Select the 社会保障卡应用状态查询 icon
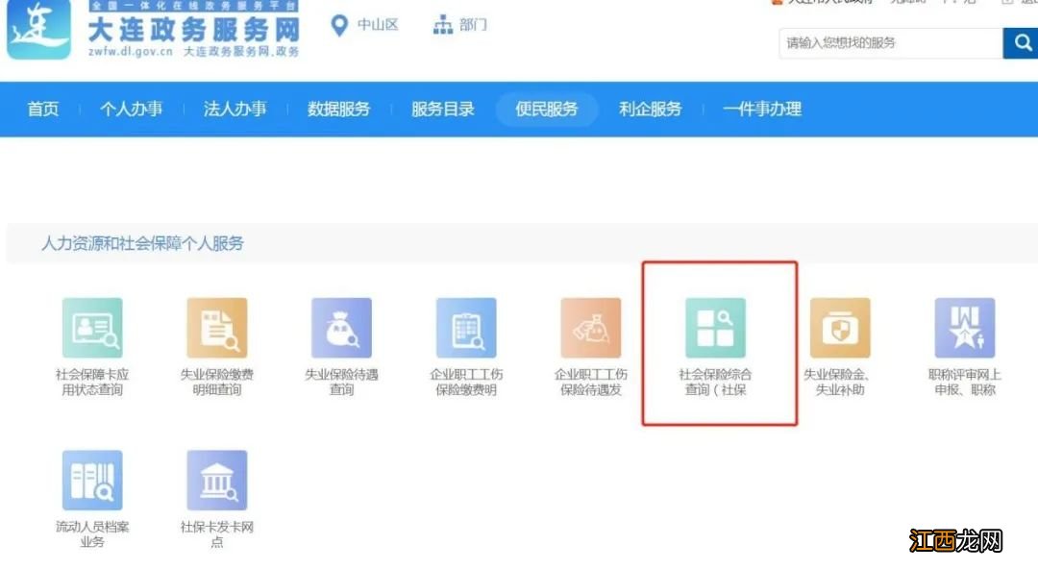The width and height of the screenshot is (1038, 570). (x=92, y=326)
